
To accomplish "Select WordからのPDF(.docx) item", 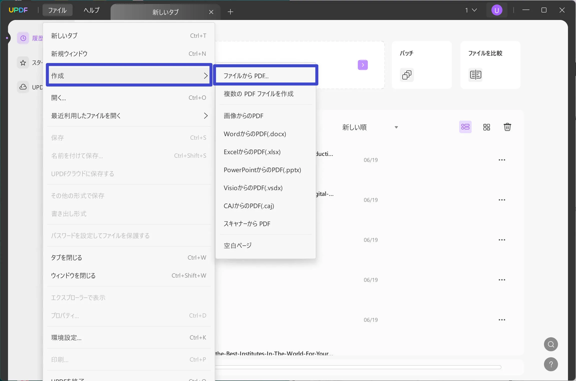I will click(266, 134).
